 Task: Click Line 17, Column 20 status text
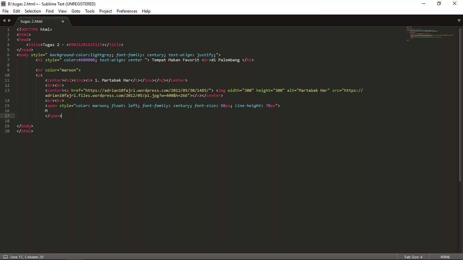coord(27,257)
